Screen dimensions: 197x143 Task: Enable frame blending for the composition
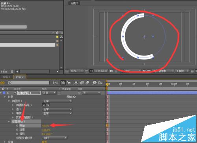point(82,83)
